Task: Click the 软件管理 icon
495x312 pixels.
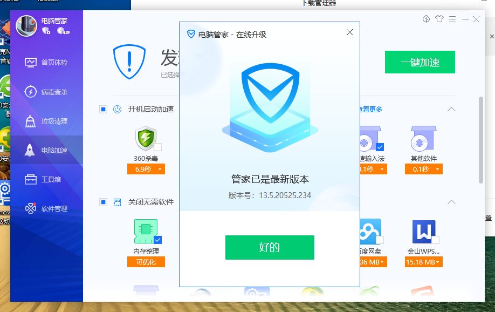Action: tap(31, 208)
